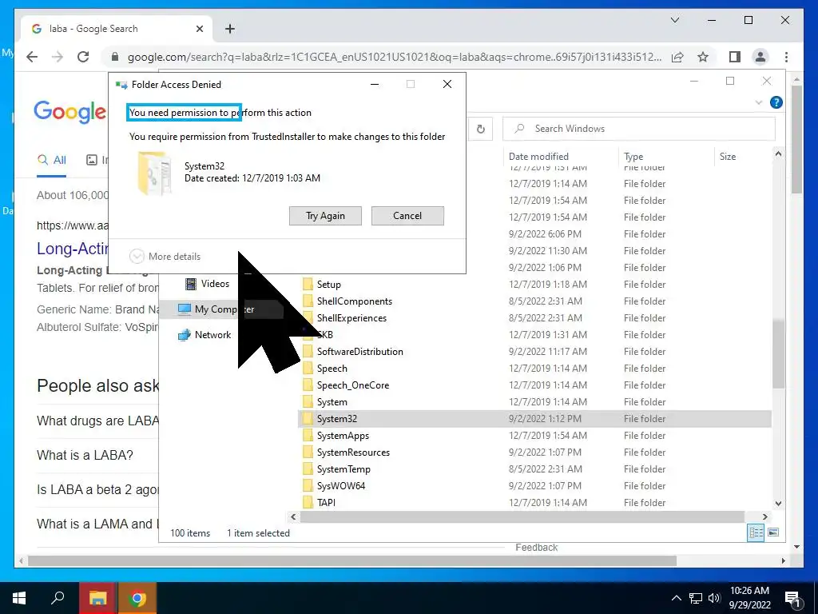Select the System32 folder row
Screen dimensions: 818x614
[x=534, y=419]
